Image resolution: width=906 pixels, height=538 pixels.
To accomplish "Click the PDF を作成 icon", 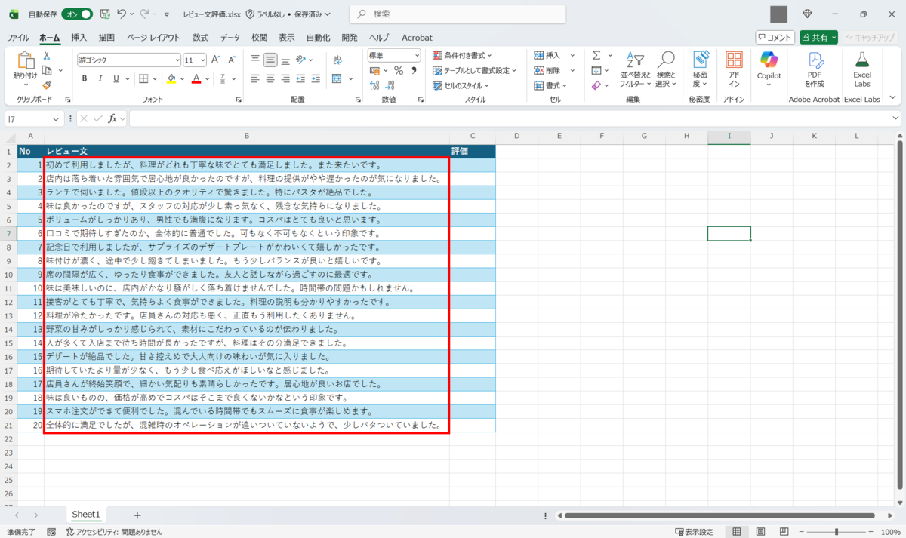I will click(814, 68).
